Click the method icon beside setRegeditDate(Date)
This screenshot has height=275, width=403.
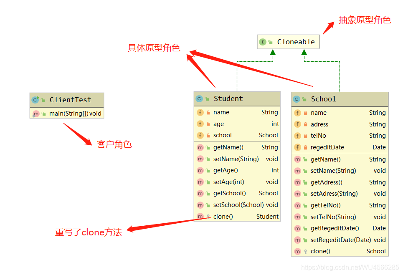[298, 240]
